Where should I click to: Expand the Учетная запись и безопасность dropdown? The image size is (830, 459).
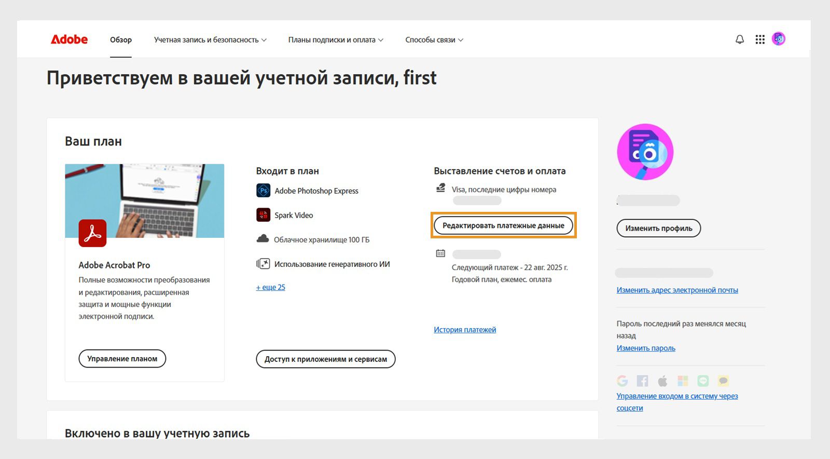click(x=210, y=39)
